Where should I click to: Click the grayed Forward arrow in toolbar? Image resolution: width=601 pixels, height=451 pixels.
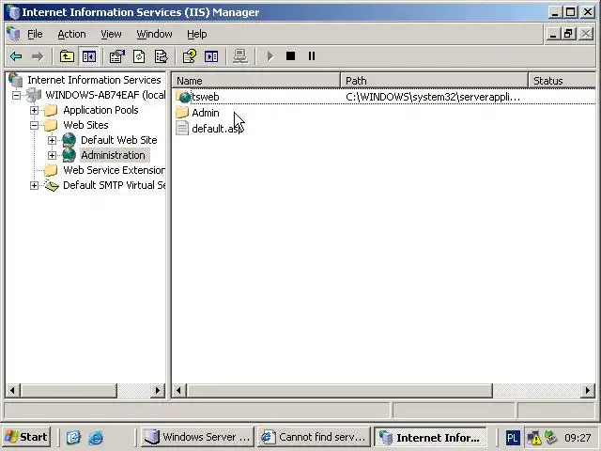pos(38,56)
